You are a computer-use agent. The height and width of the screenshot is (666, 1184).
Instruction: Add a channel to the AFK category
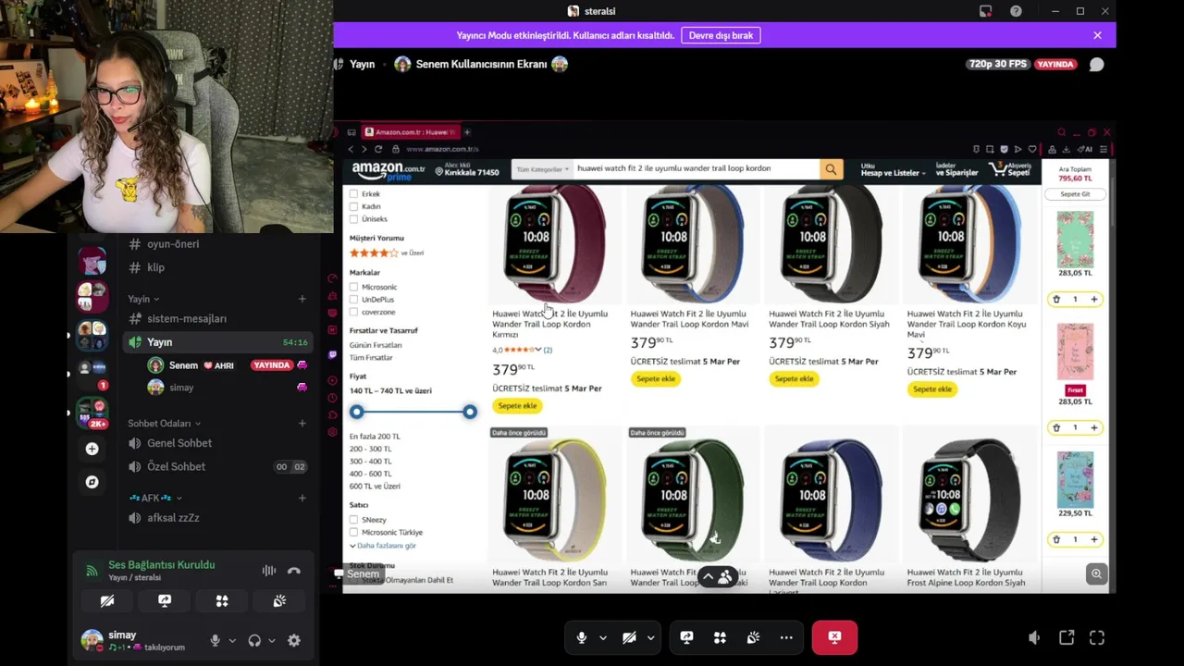coord(302,498)
